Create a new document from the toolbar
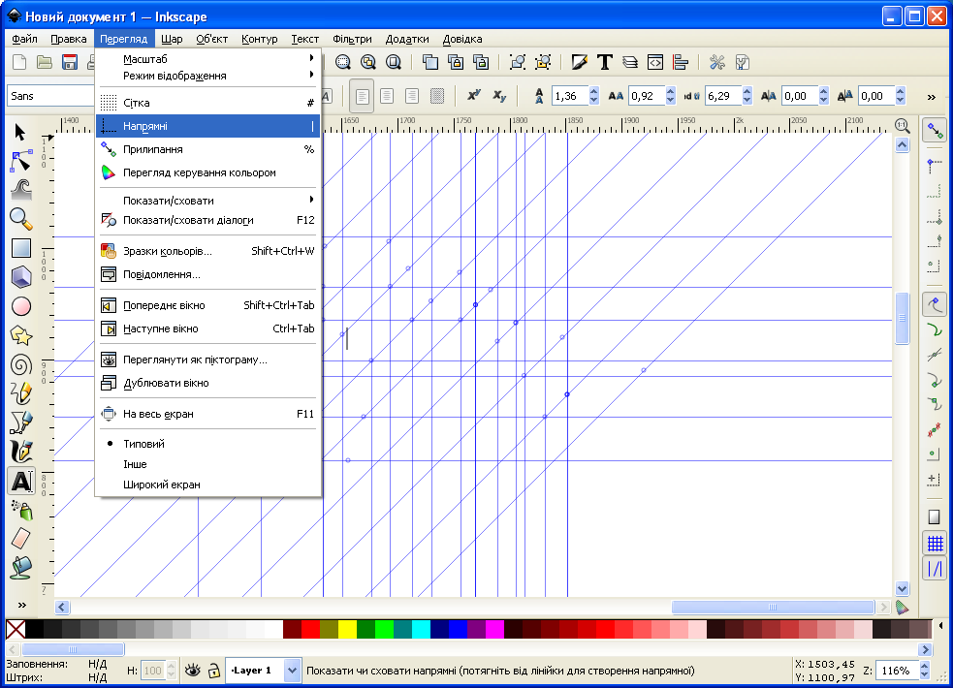Viewport: 953px width, 688px height. [x=19, y=62]
